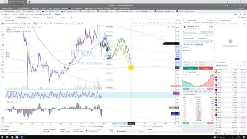Viewport: 247px width, 139px height.
Task: Show Все active orders filter
Action: 218,24
